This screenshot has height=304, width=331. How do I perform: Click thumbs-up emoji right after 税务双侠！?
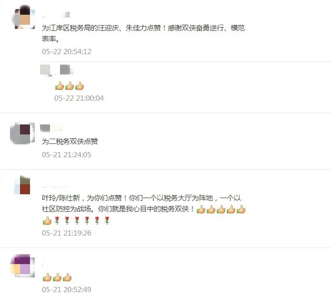[201, 209]
